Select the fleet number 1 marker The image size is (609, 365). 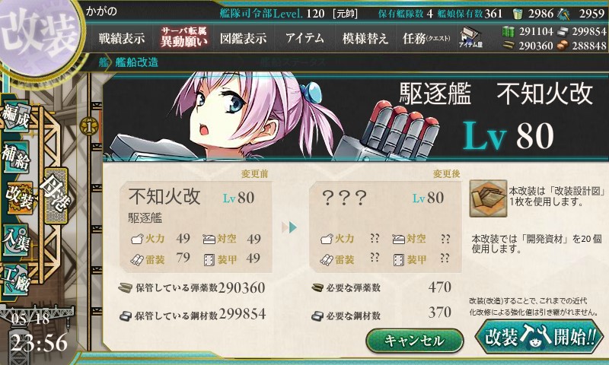pyautogui.click(x=88, y=126)
